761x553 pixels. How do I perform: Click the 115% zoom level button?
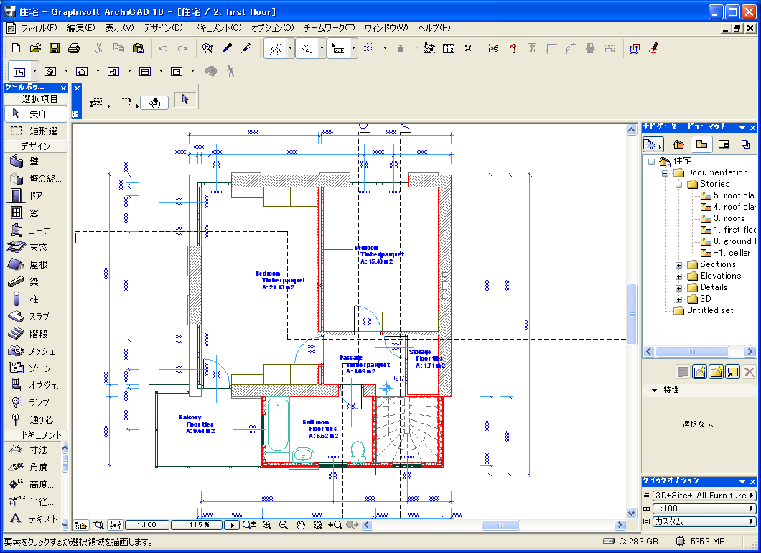196,525
